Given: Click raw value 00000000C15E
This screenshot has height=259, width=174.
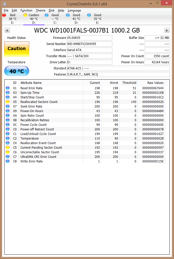Looking at the screenshot, I should coord(153,161).
